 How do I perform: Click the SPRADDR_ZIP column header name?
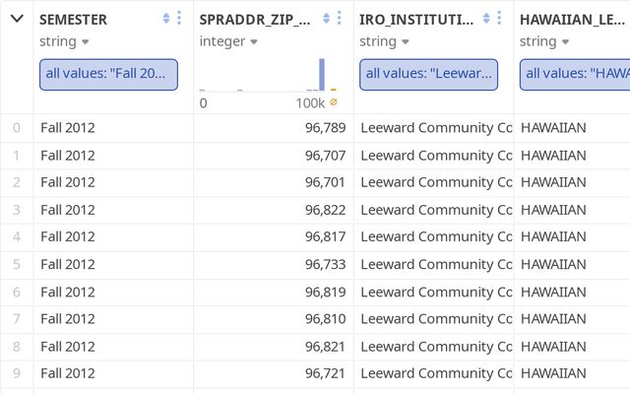[x=255, y=20]
